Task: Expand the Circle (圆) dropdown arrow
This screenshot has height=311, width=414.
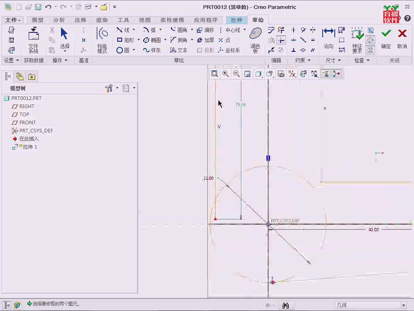Action: coord(134,50)
